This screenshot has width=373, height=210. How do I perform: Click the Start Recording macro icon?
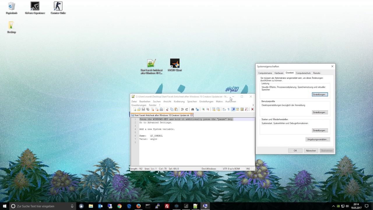coord(252,109)
